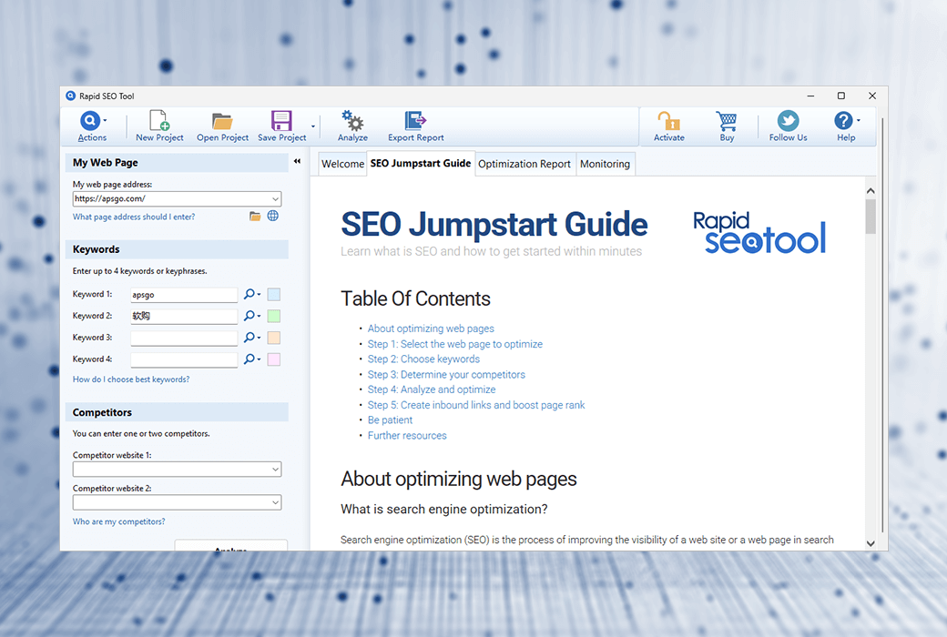Click Activate unlock icon
Image resolution: width=947 pixels, height=637 pixels.
click(x=669, y=121)
